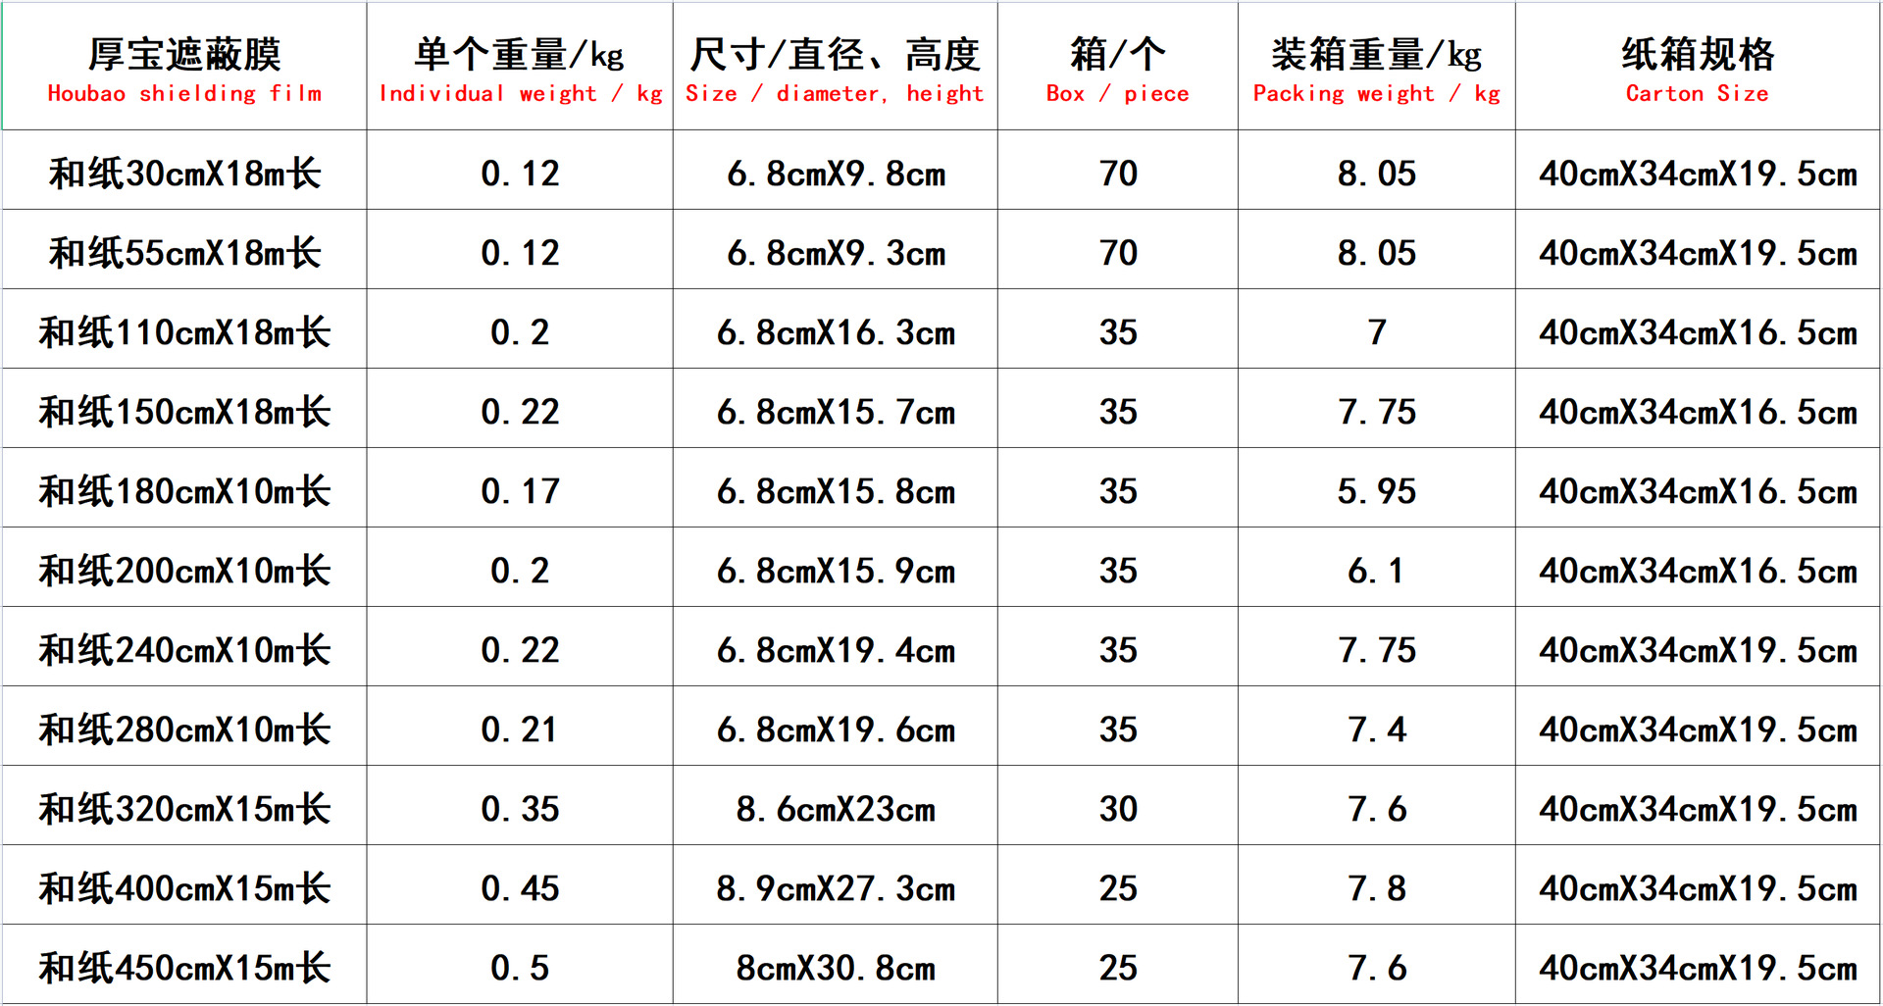Select the 7.8 packing weight cell
This screenshot has height=1006, width=1883.
point(1376,888)
